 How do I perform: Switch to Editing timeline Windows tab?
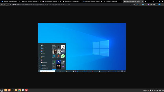[52, 2]
